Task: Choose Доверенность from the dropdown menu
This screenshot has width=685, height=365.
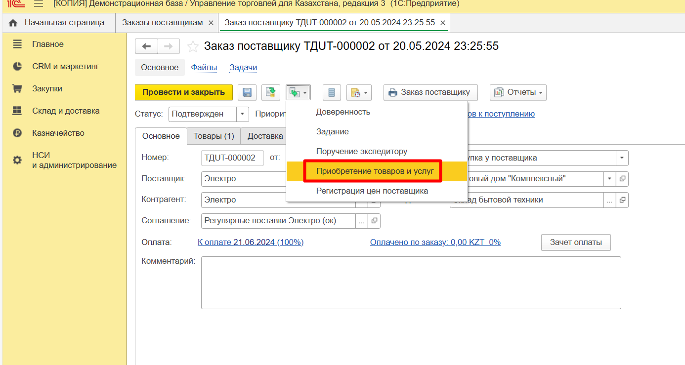Action: pyautogui.click(x=343, y=112)
